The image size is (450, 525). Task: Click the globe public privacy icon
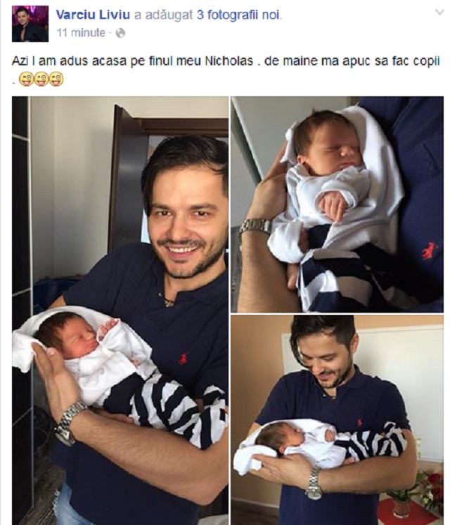pyautogui.click(x=120, y=33)
